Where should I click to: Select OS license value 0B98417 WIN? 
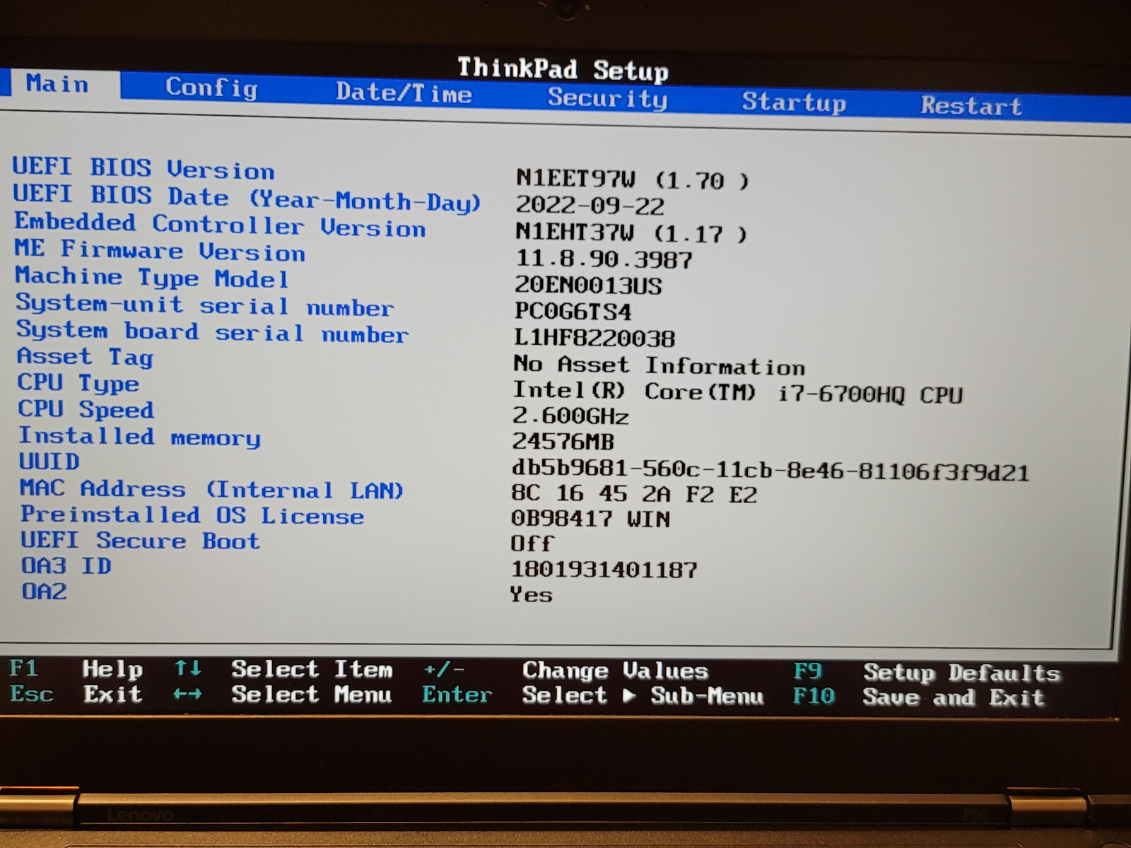point(590,519)
